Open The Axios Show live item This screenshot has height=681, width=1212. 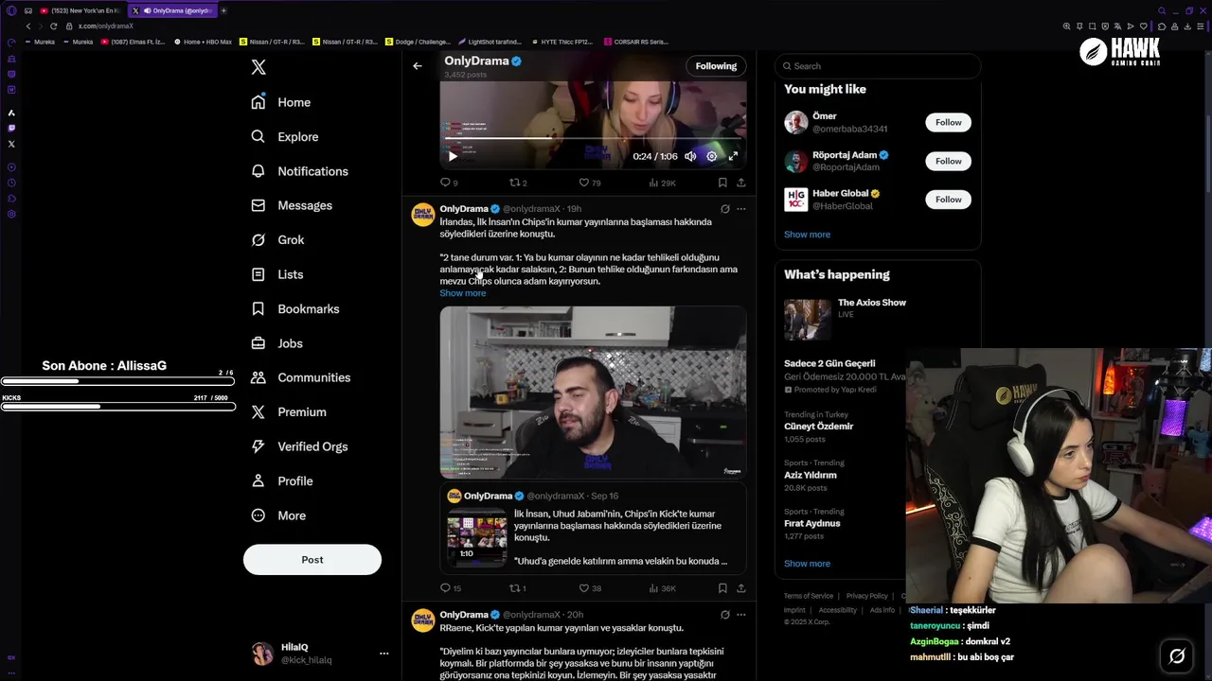pos(845,320)
